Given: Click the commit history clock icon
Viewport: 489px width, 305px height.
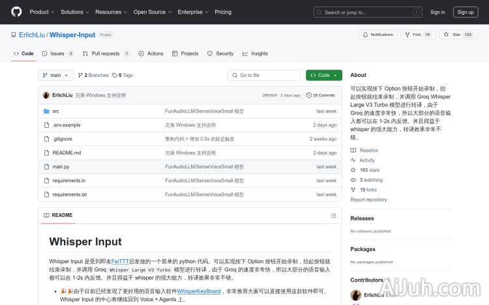Looking at the screenshot, I should click(x=309, y=95).
